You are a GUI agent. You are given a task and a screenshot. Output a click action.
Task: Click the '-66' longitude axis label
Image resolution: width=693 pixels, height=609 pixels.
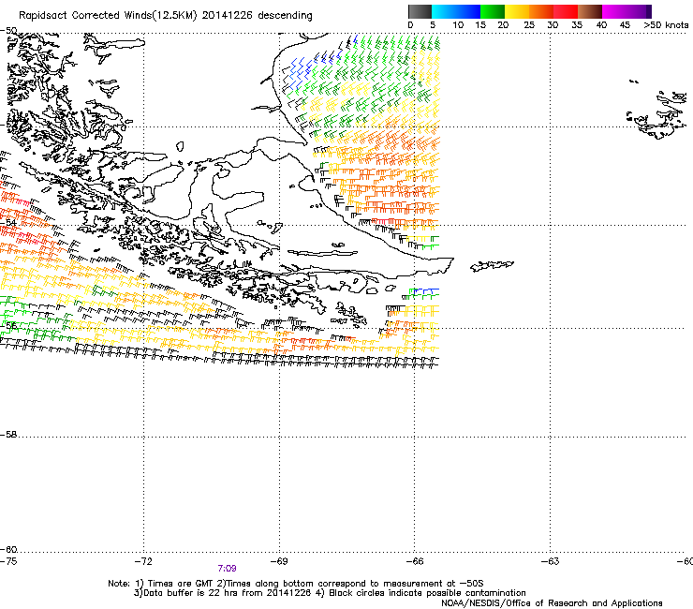(x=415, y=561)
